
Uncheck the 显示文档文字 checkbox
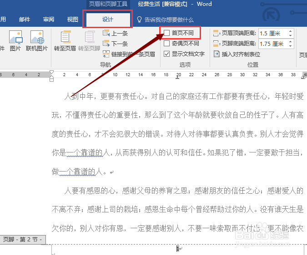[166, 54]
